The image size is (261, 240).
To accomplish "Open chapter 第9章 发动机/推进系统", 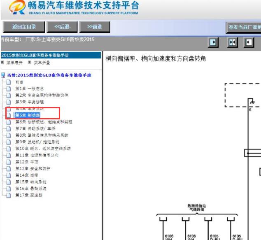I will click(x=37, y=142).
